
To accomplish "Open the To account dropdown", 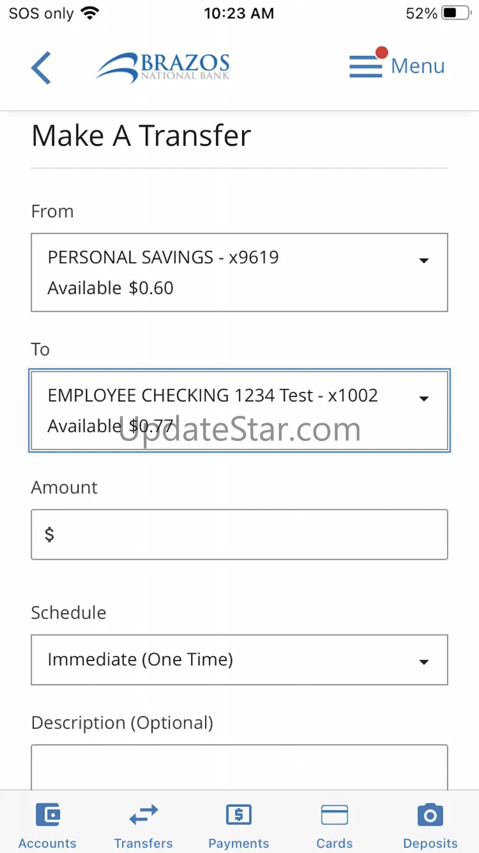I will pos(240,410).
